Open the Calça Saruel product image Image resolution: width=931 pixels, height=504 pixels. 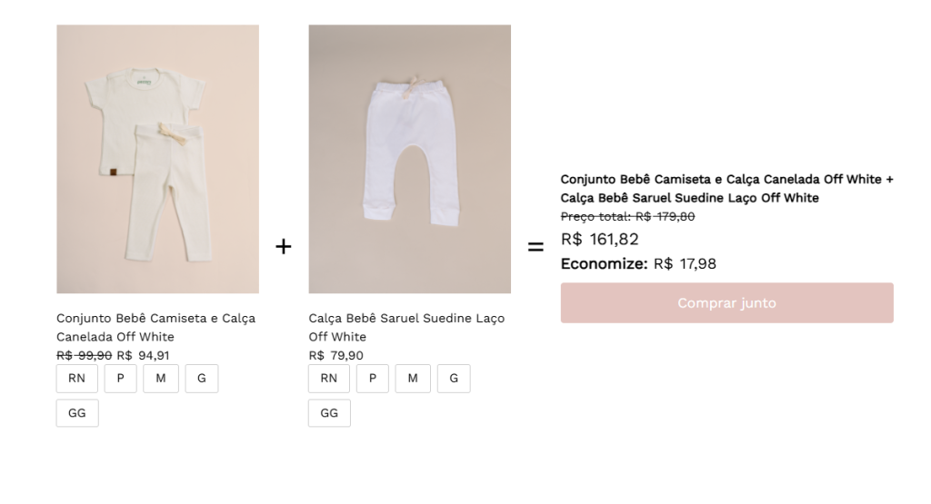point(410,159)
